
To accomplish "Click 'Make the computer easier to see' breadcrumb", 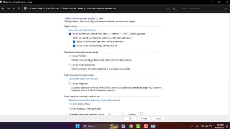I will click(x=101, y=9).
